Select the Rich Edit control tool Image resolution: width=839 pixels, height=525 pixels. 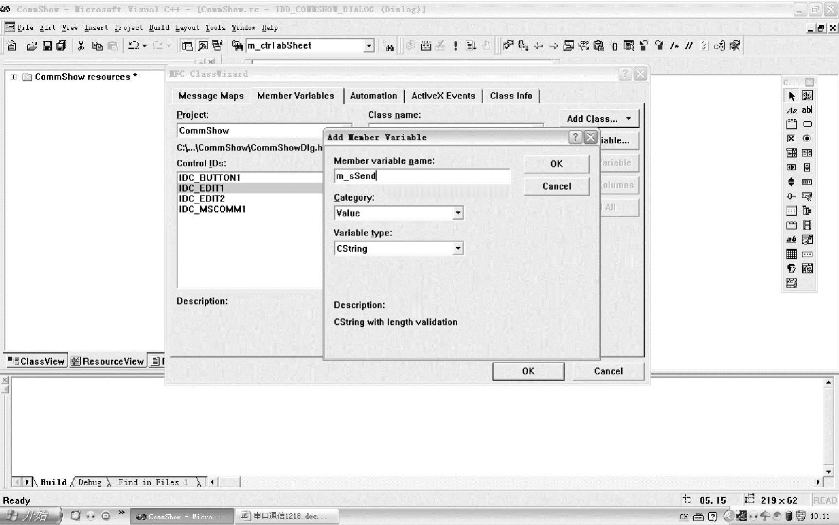pos(791,239)
